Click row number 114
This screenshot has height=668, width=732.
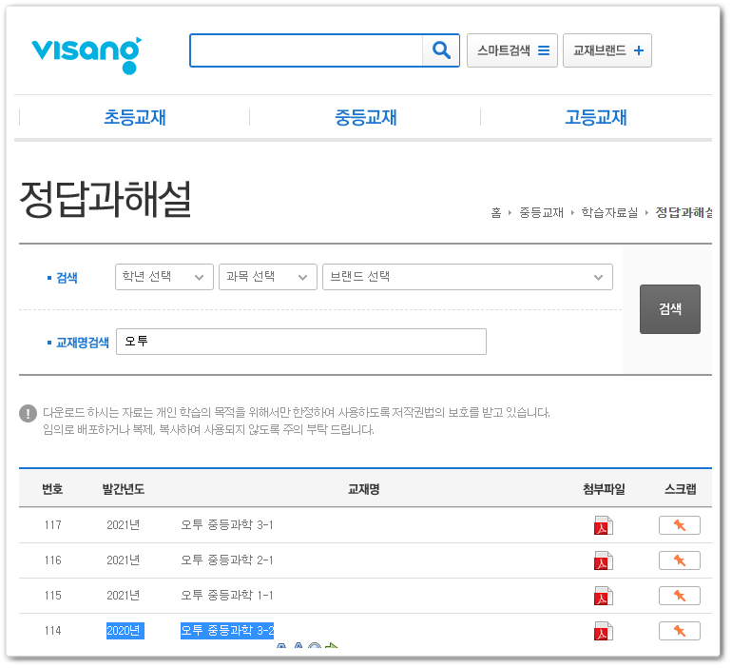click(x=52, y=631)
